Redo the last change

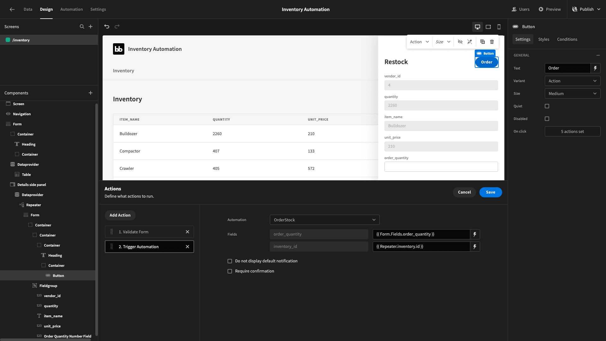[x=117, y=27]
